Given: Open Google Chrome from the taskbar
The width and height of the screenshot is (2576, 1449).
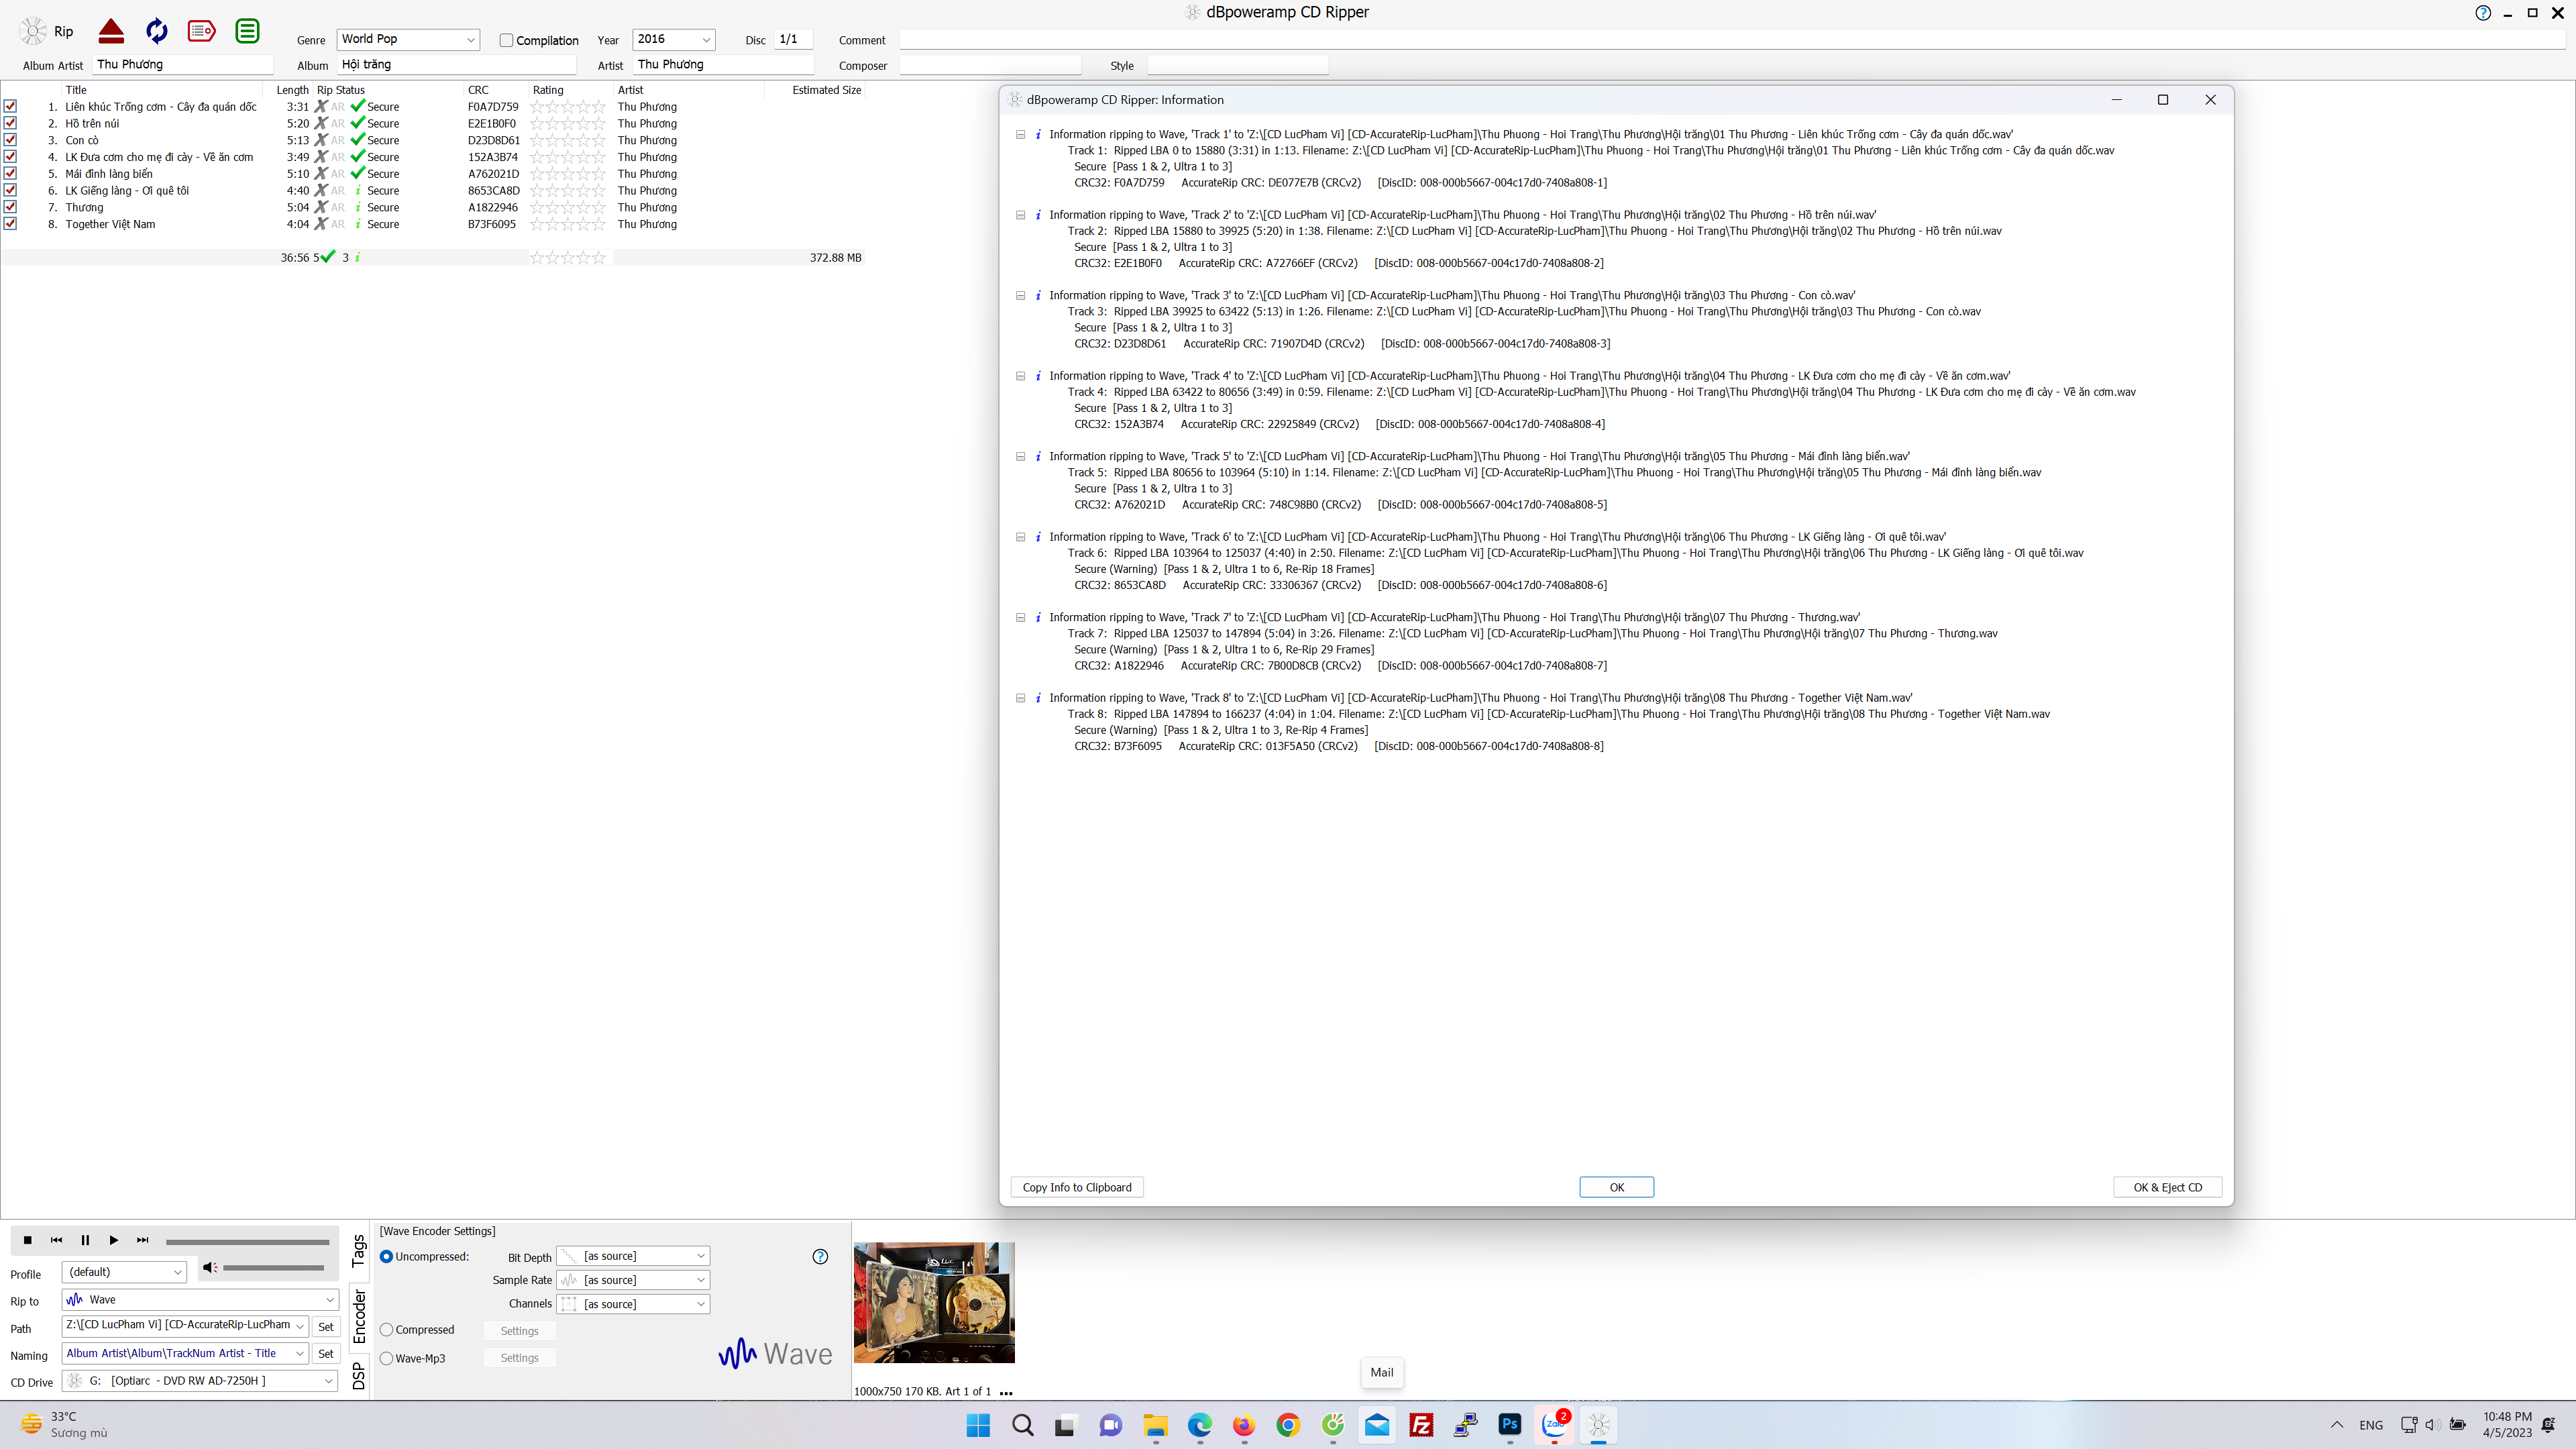Looking at the screenshot, I should pyautogui.click(x=1288, y=1425).
